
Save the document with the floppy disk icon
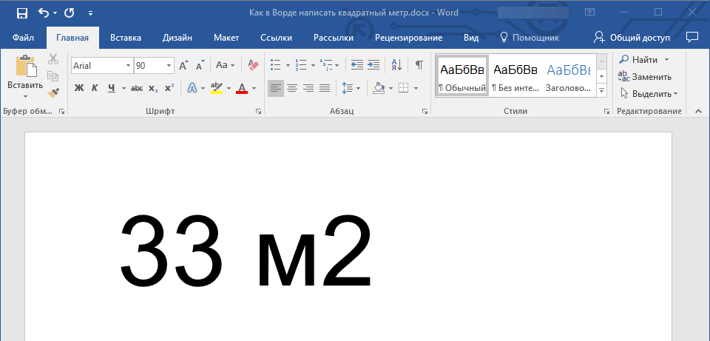(21, 13)
